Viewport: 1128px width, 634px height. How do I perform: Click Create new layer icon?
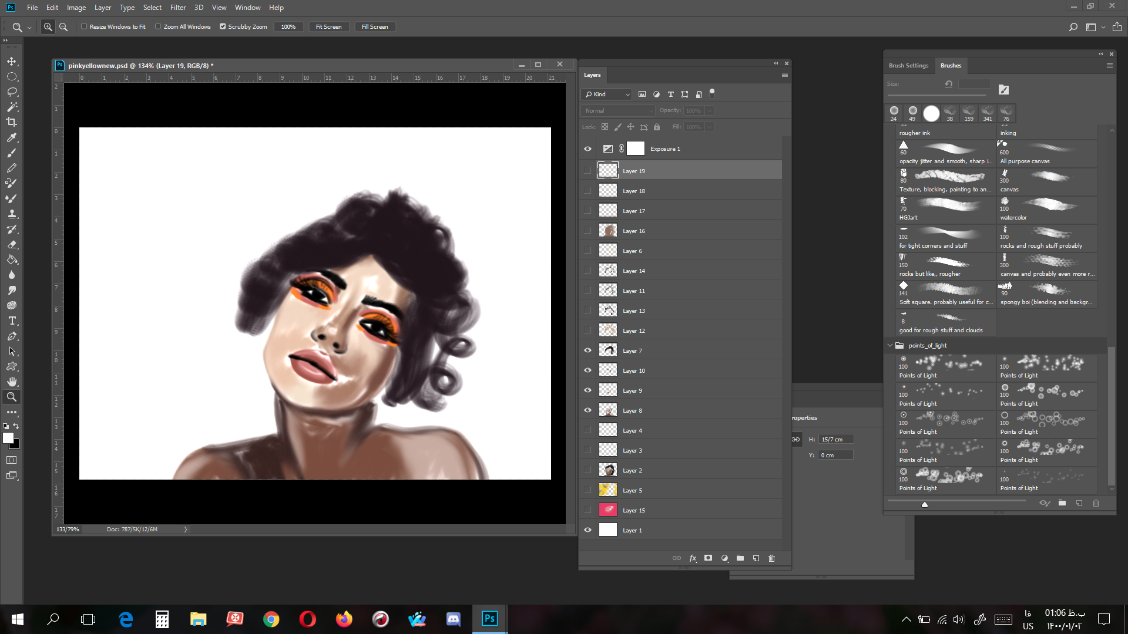click(756, 558)
